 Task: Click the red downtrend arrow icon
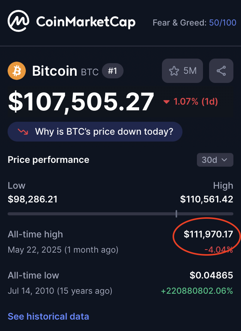tap(23, 132)
